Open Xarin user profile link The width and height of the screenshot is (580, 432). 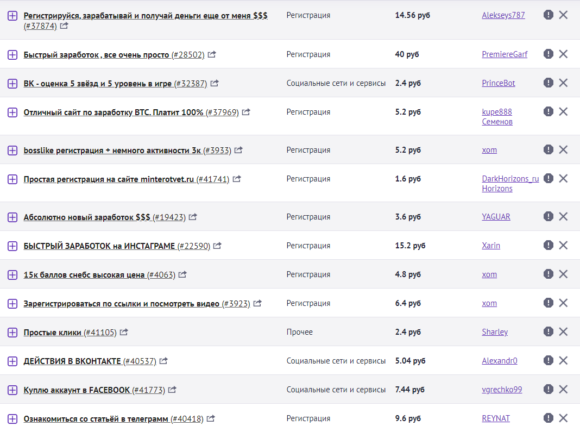[491, 246]
